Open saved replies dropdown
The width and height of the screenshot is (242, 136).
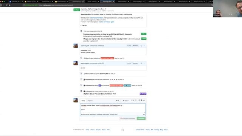(144, 100)
